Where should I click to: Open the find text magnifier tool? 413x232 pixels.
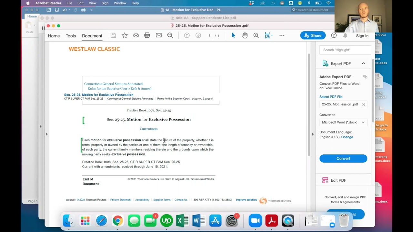coord(170,35)
